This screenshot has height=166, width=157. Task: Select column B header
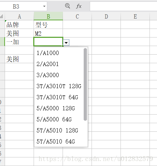tap(48, 16)
